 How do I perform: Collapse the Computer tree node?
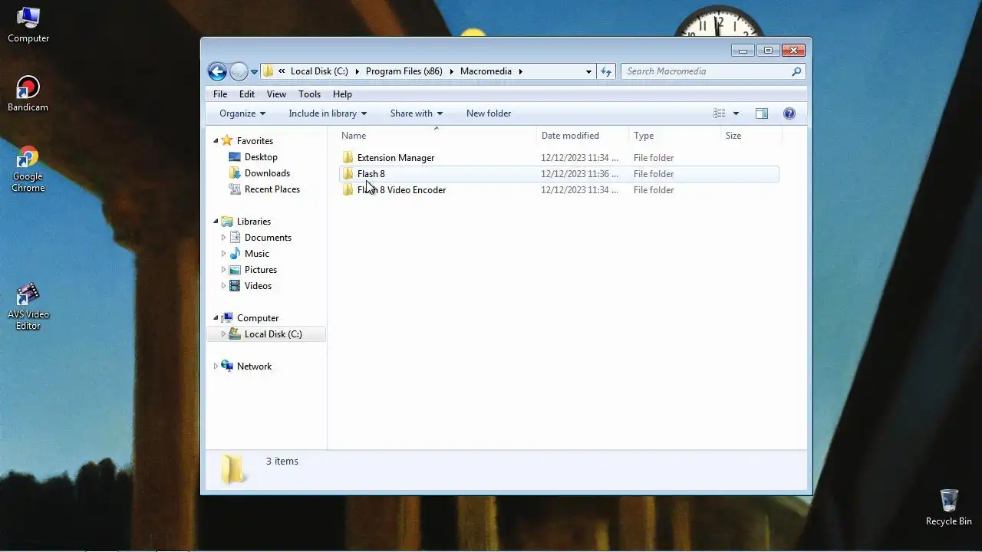click(x=216, y=318)
